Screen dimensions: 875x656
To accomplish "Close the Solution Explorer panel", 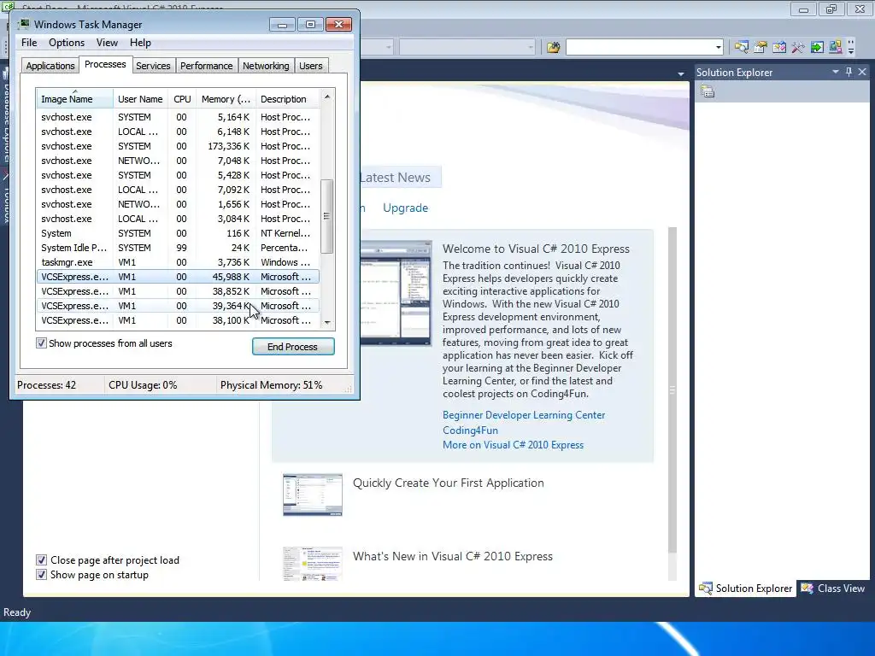I will point(862,72).
